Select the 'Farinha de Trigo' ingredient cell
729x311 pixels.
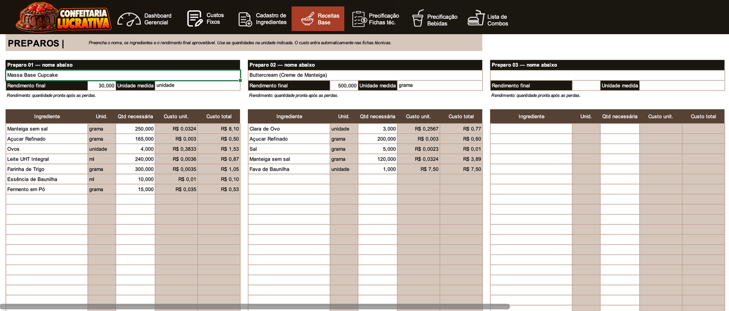[46, 169]
